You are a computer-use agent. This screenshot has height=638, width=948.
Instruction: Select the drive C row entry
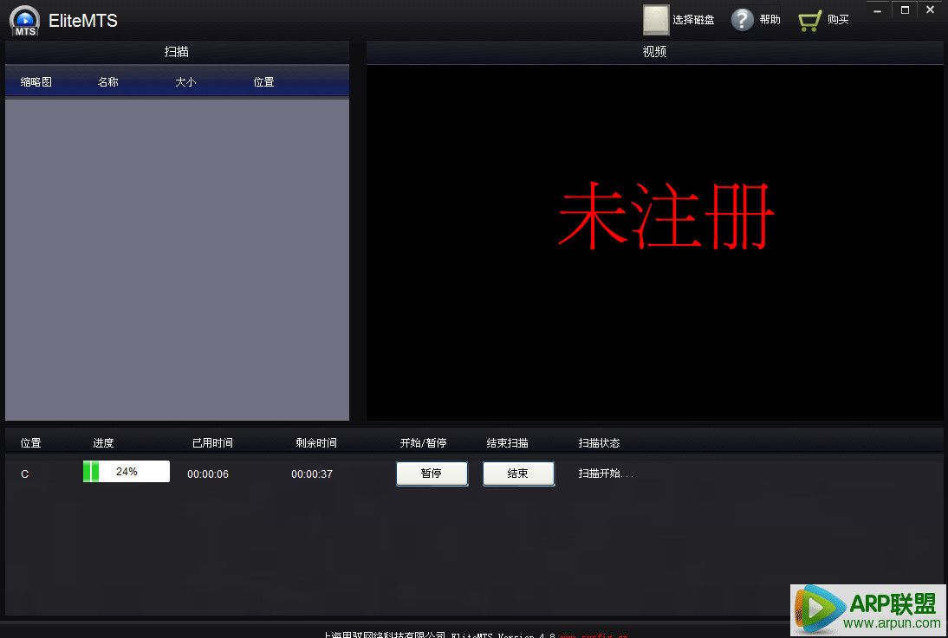[24, 474]
